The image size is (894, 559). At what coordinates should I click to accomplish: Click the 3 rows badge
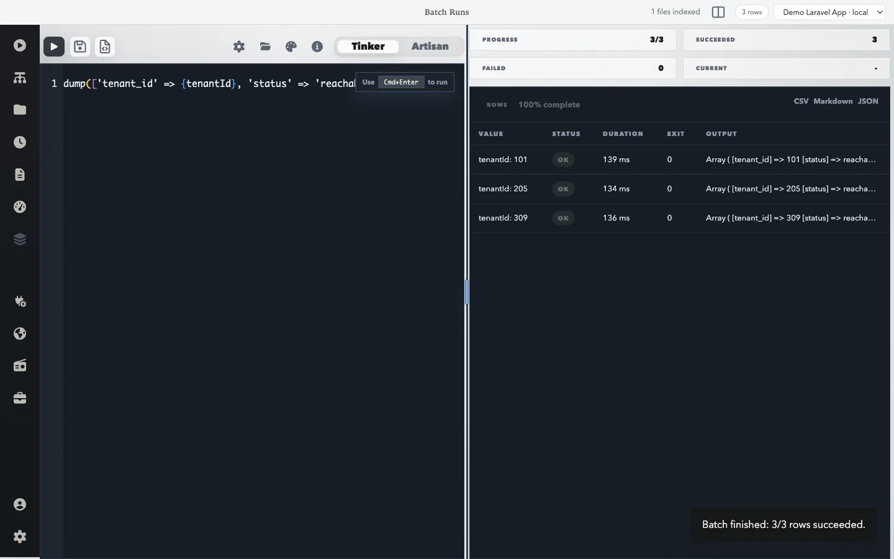click(752, 12)
